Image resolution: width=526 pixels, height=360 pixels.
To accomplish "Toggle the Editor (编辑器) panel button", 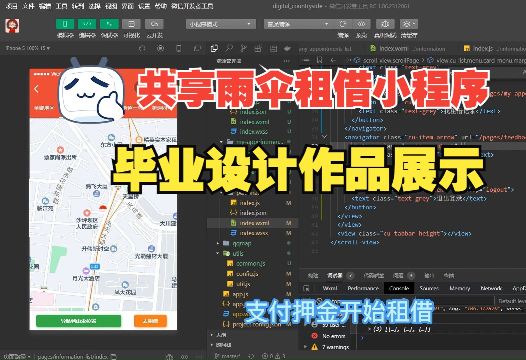I will tap(87, 24).
